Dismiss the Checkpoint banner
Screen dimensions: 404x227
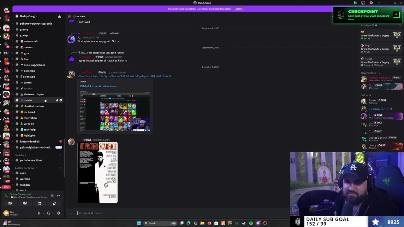click(351, 19)
